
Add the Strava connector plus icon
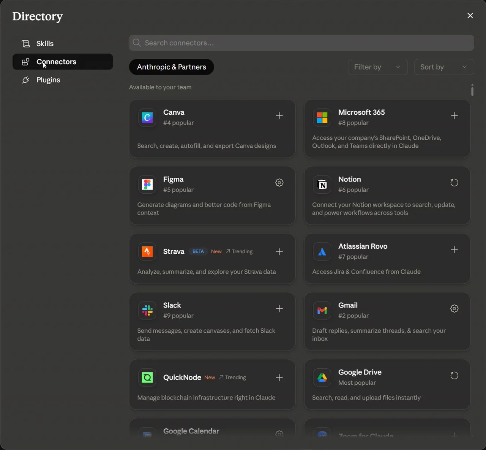click(x=279, y=251)
